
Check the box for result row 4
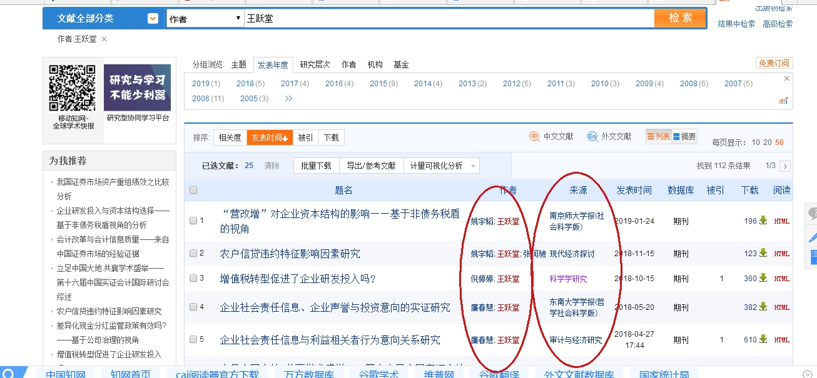pos(193,307)
